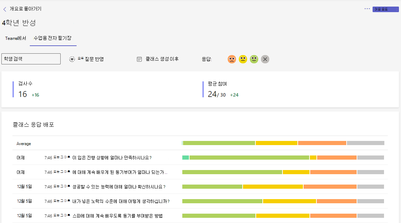Click the 평균 참여 value 24/30
Image resolution: width=401 pixels, height=223 pixels.
click(217, 94)
